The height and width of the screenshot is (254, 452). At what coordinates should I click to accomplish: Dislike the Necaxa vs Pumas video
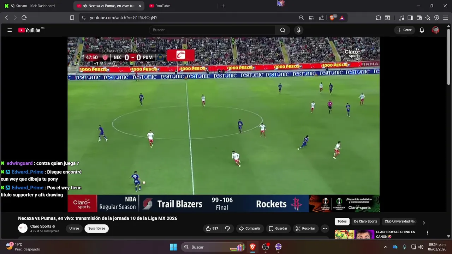click(x=227, y=229)
